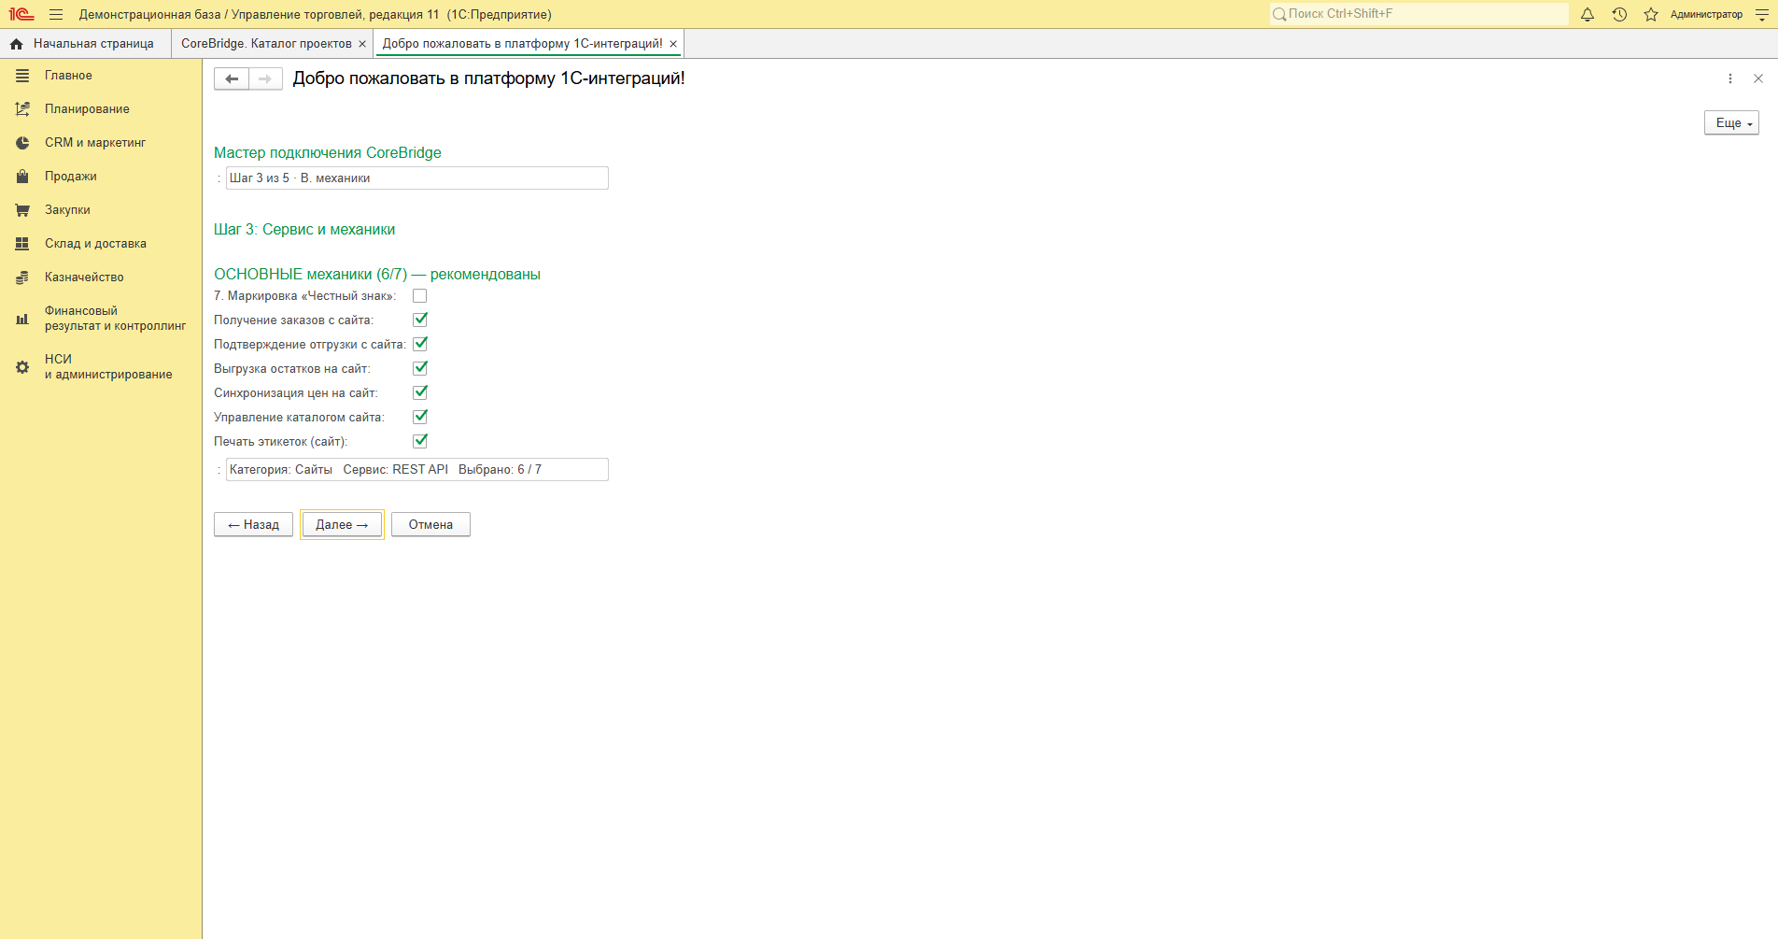The height and width of the screenshot is (939, 1778).
Task: Open the Продажи section
Action: coord(71,177)
